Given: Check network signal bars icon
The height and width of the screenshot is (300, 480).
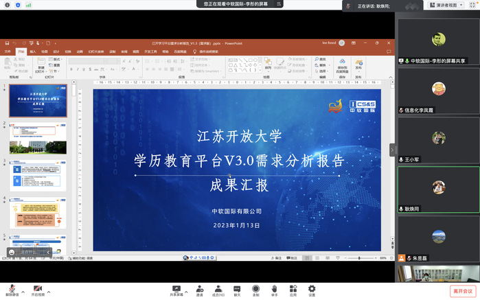Looking at the screenshot, I should pyautogui.click(x=28, y=5).
